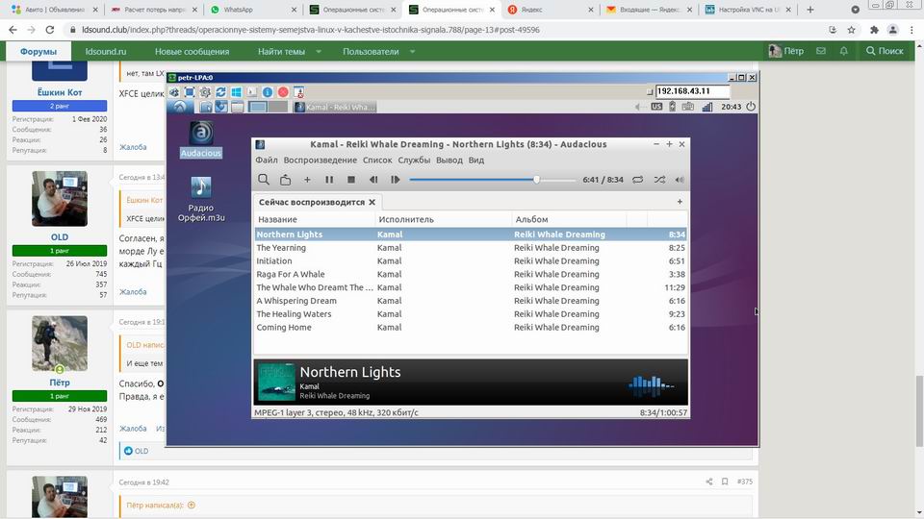The width and height of the screenshot is (924, 519).
Task: Select track The Yearning
Action: pyautogui.click(x=471, y=248)
